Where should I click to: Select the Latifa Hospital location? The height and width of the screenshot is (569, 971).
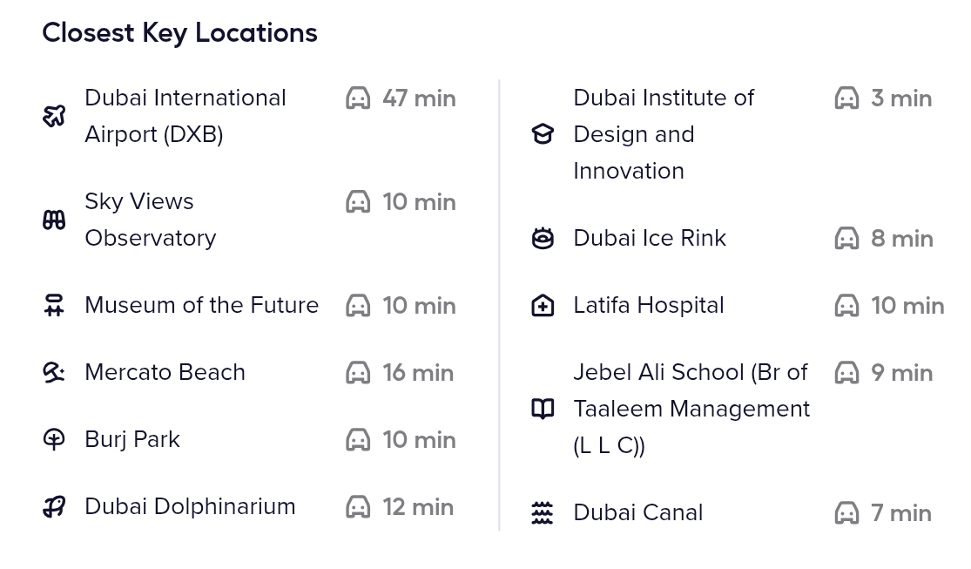648,305
